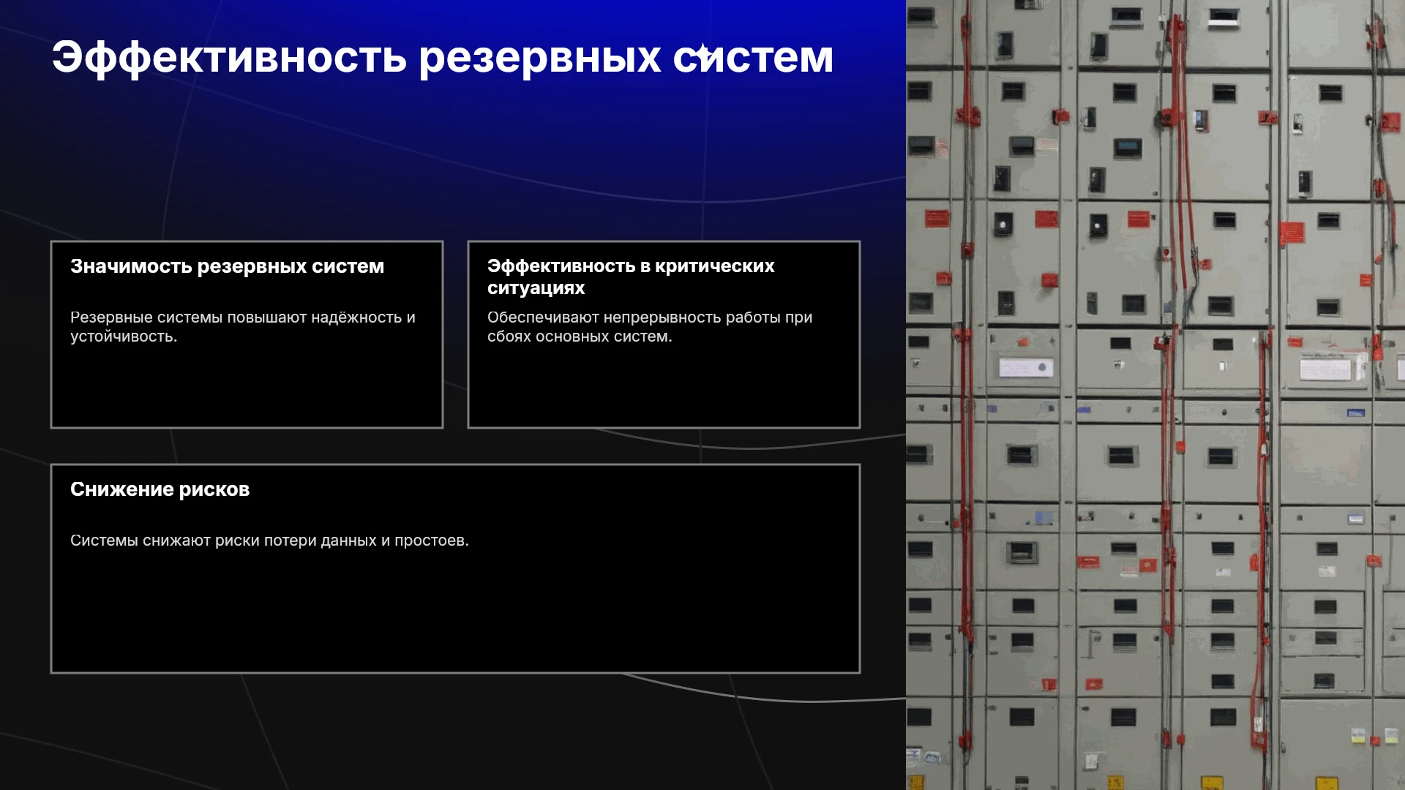Click the "Снижение рисков" heading
This screenshot has height=790, width=1405.
point(160,489)
